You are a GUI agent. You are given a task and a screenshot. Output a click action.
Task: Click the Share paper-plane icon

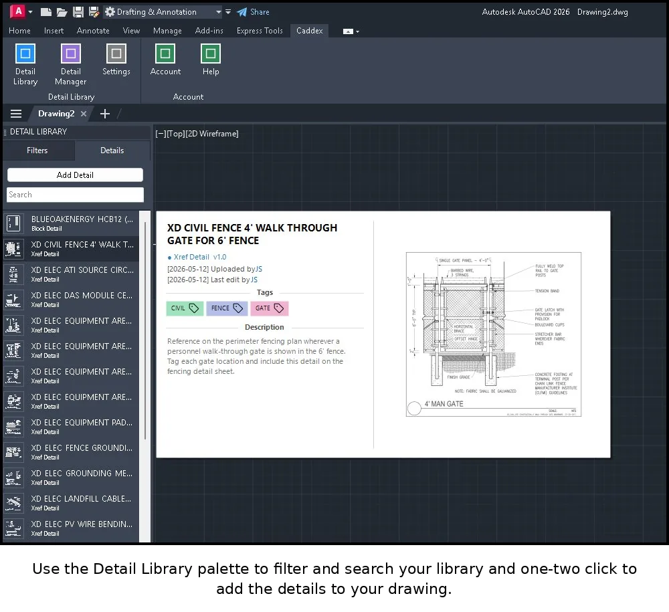tap(242, 12)
